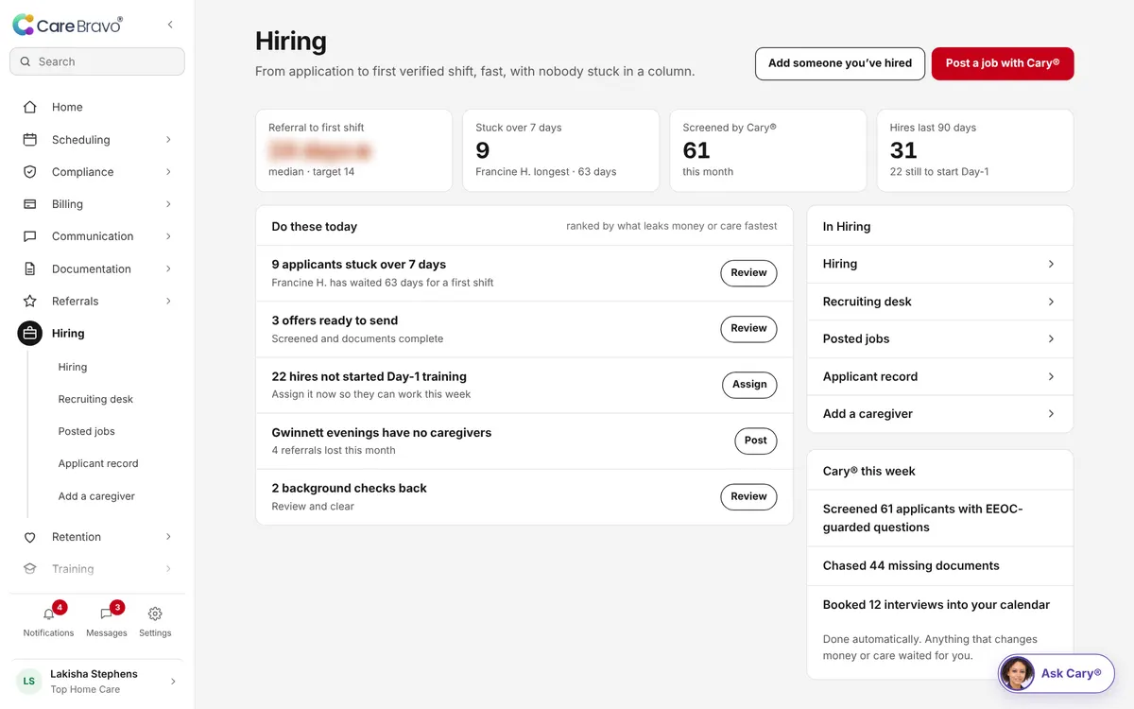Expand the Scheduling menu chevron

coord(169,139)
